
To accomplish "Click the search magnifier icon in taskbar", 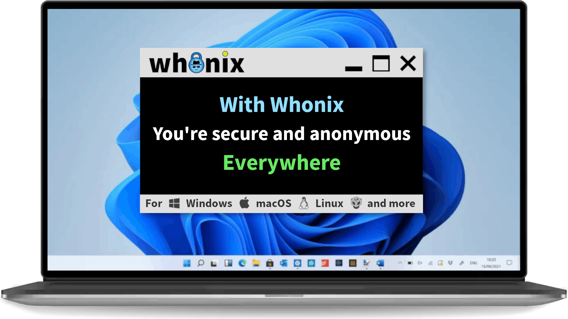I will [x=201, y=263].
